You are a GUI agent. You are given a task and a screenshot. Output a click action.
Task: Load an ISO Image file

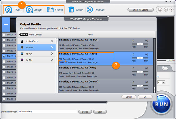click(34, 10)
